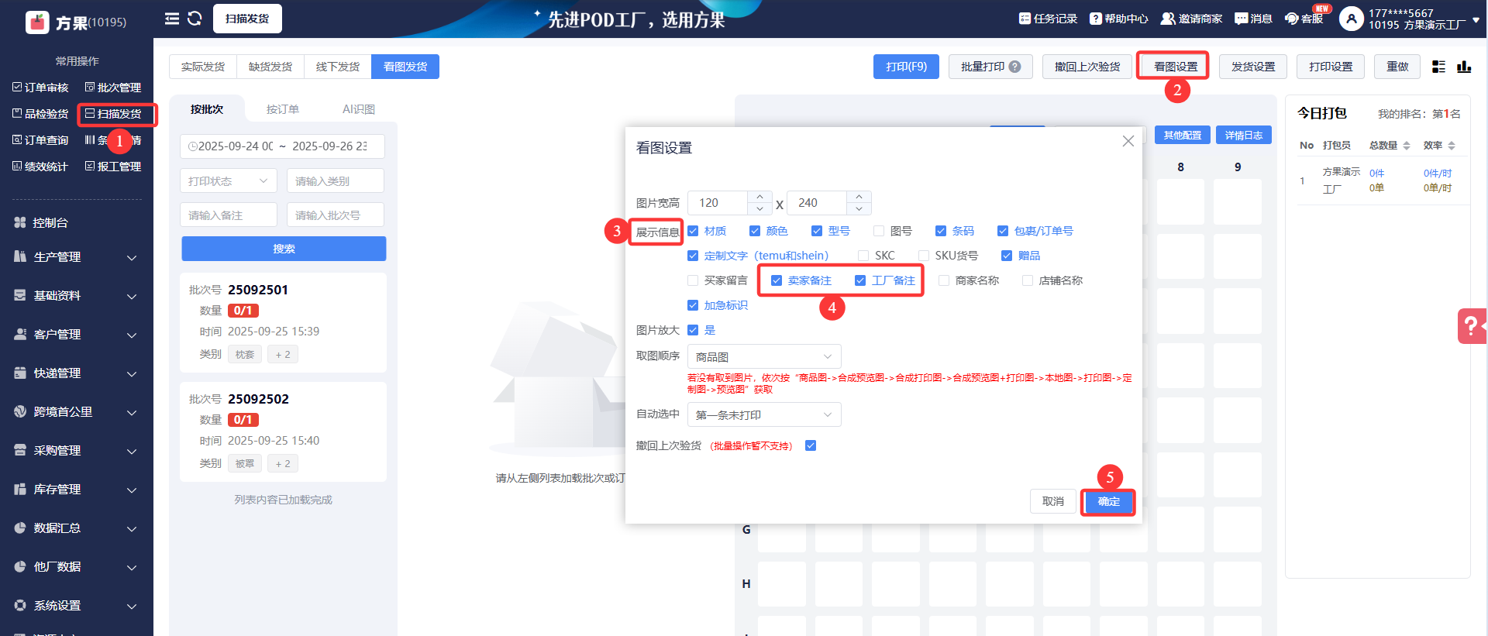1488x636 pixels.
Task: Open 绩效统计 in common operations
Action: (x=40, y=167)
